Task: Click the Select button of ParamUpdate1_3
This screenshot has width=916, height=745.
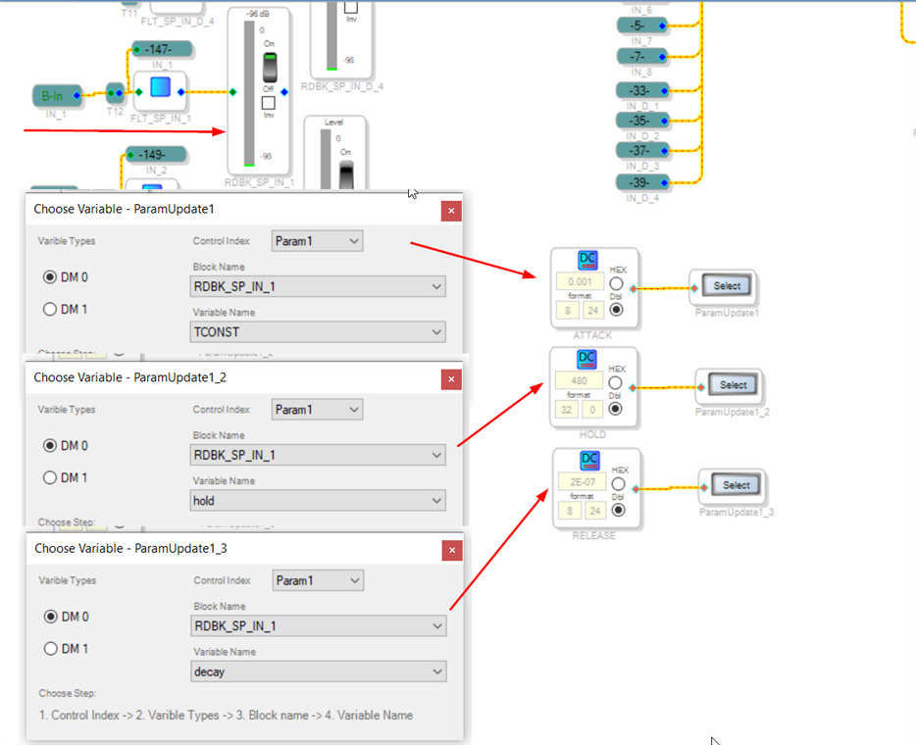Action: click(737, 485)
